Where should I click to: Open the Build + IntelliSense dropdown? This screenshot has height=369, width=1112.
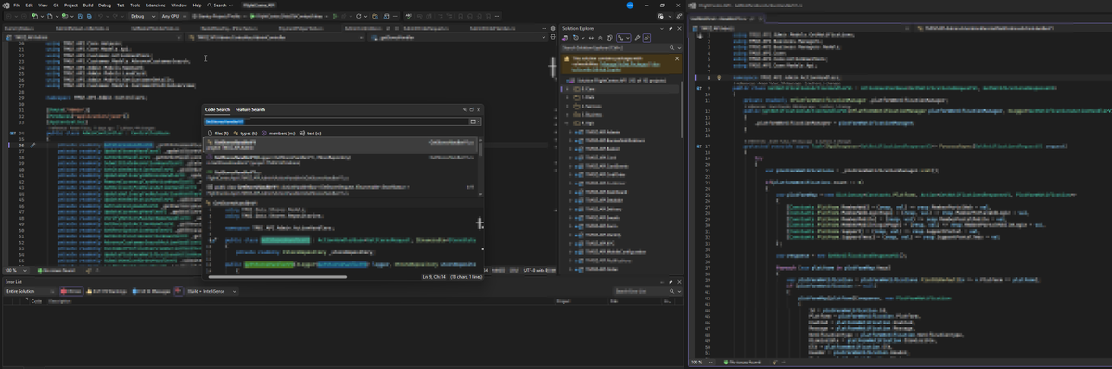pos(211,291)
